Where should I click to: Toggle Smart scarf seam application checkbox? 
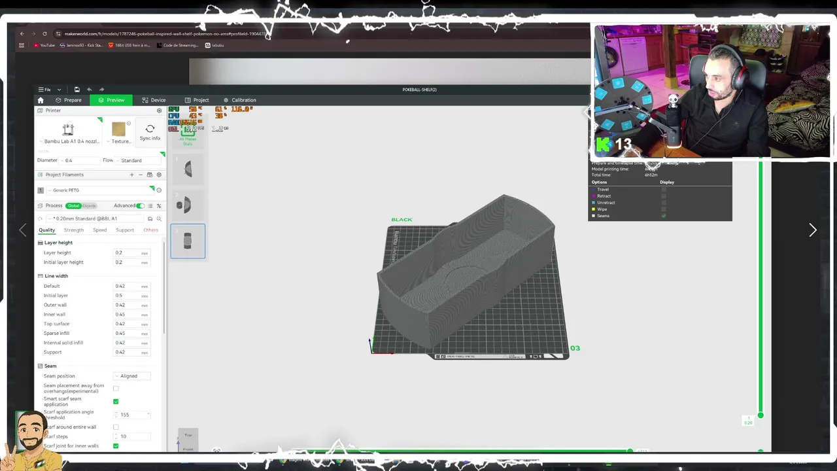116,401
